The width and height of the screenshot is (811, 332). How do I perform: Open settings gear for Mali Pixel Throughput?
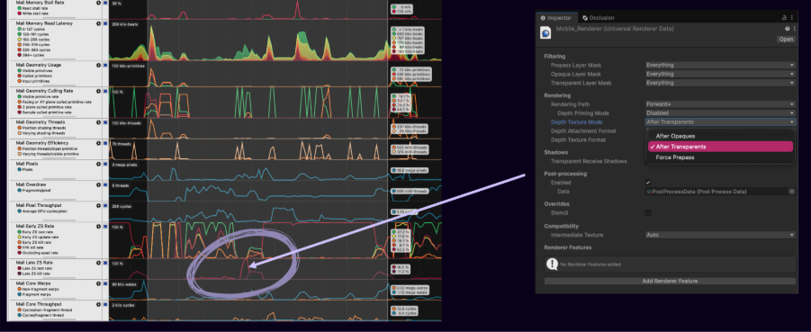click(x=99, y=205)
